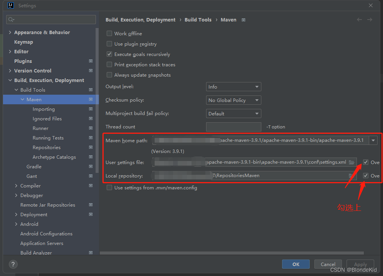The height and width of the screenshot is (276, 383).
Task: Click project-level icon beside Runner
Action: click(x=91, y=128)
